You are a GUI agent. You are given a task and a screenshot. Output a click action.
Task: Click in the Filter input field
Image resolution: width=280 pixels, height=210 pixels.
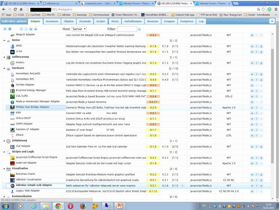click(x=127, y=29)
